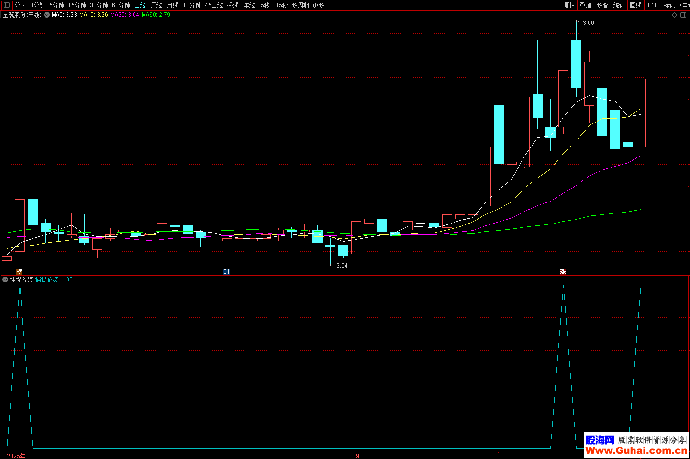690x459 pixels.
Task: Select the 60分钟 period tab
Action: (x=121, y=5)
